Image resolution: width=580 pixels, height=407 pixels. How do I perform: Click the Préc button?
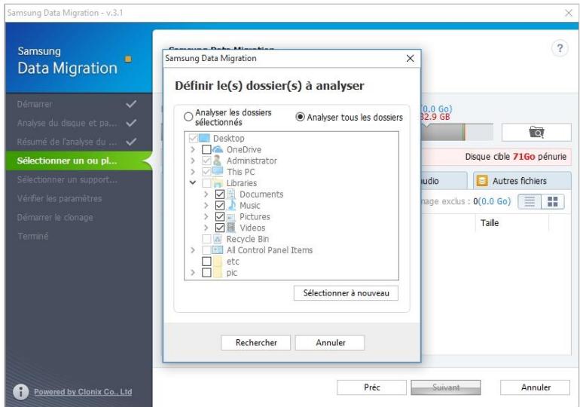[372, 387]
